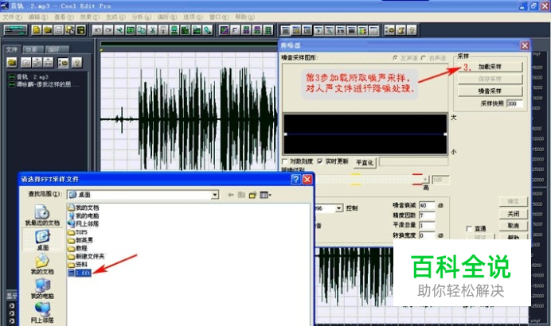Click the purple-green diagonal toolbar icon
The image size is (551, 326).
[225, 30]
